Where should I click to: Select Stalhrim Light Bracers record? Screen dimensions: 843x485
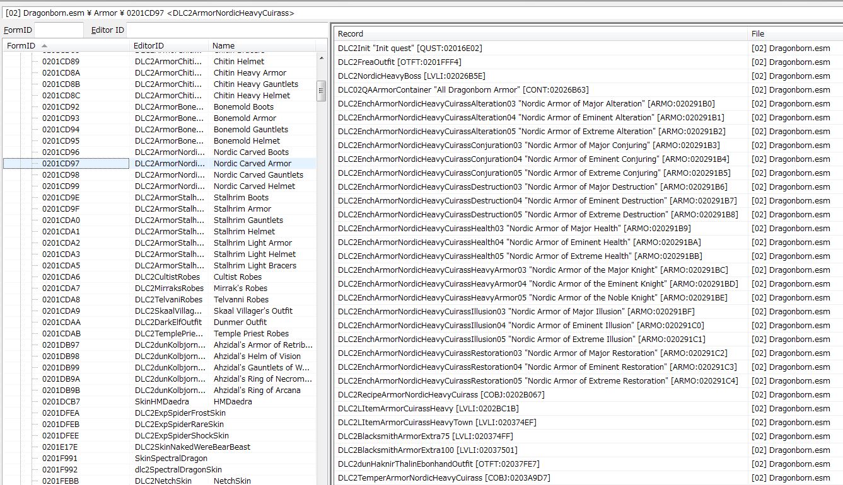coord(160,266)
